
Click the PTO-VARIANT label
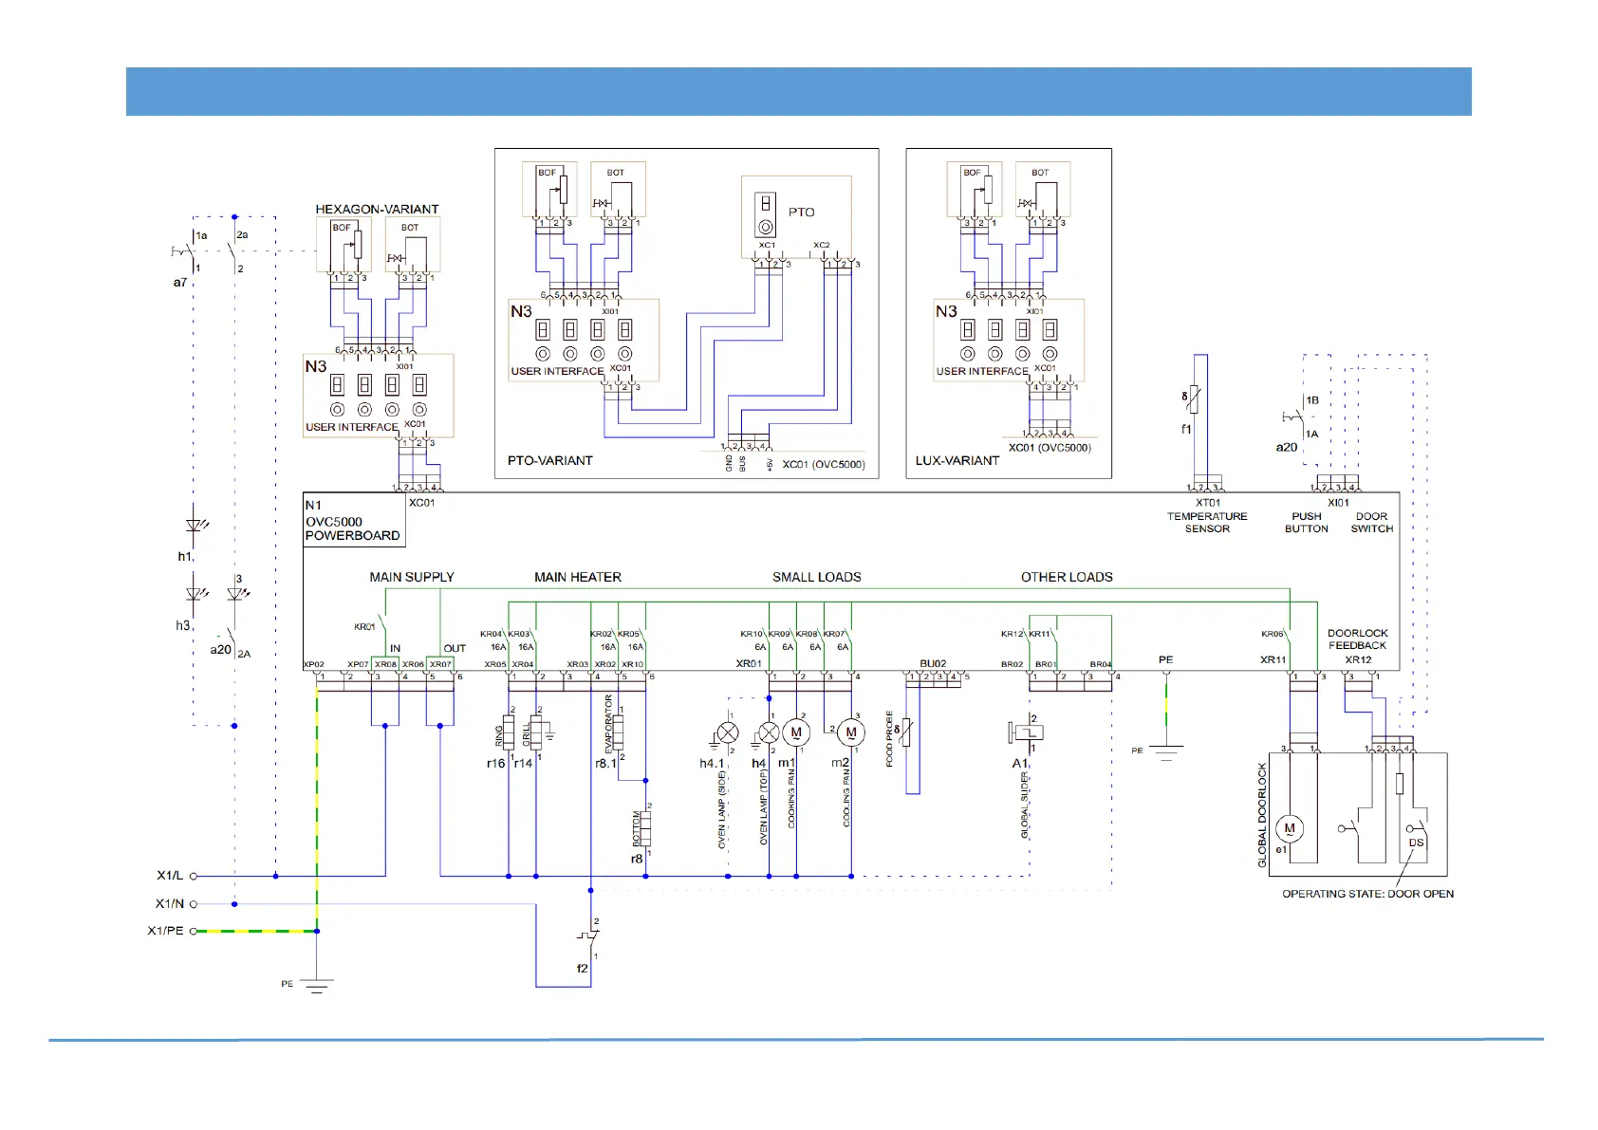(x=549, y=460)
